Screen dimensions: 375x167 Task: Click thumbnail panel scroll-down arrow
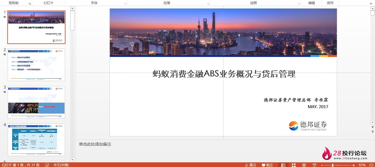[72, 160]
